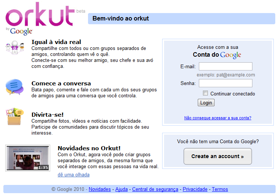The width and height of the screenshot is (279, 195).
Task: Open the Termos footer link
Action: [x=220, y=189]
